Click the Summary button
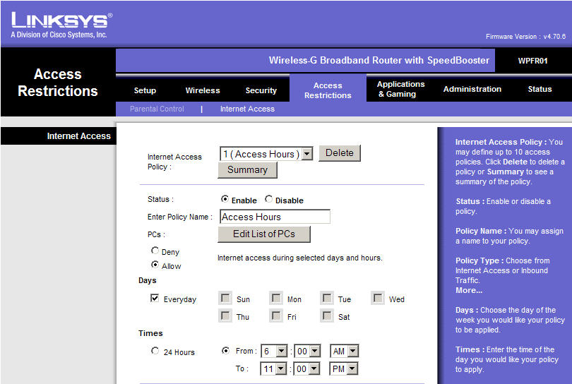Viewport: 572px width, 384px height. 247,170
